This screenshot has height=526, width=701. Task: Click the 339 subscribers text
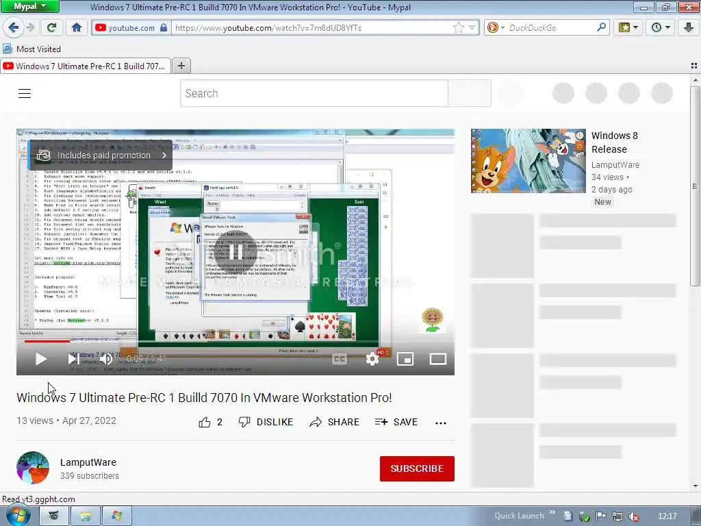(90, 476)
